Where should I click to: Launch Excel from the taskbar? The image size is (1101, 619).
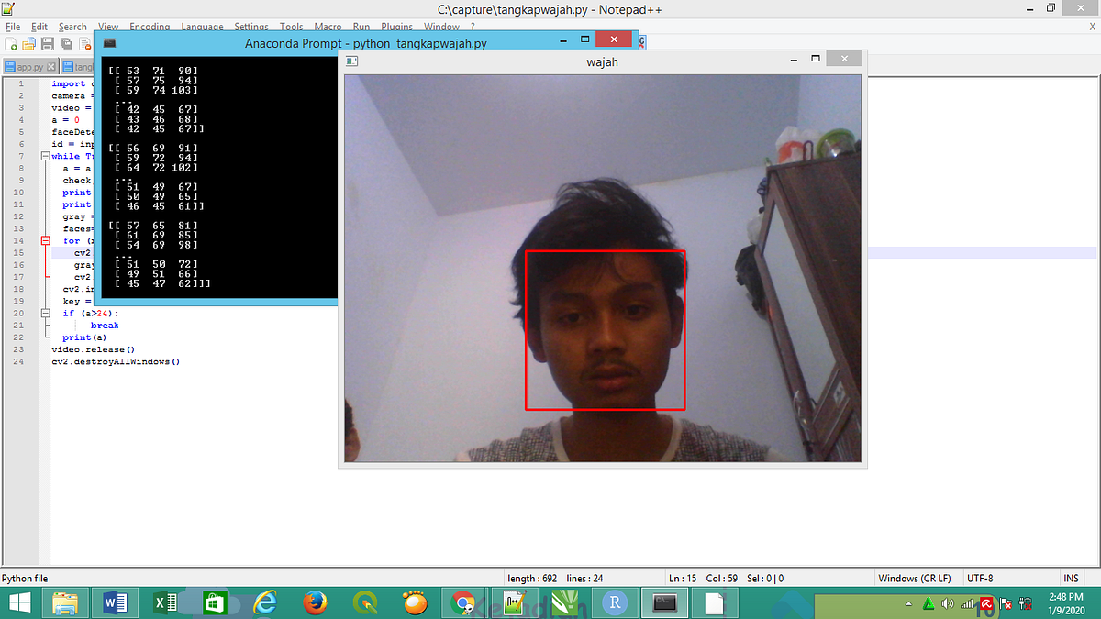(x=163, y=602)
